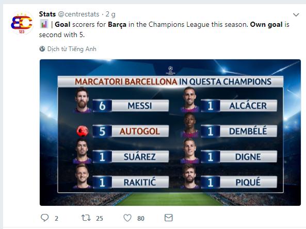The height and width of the screenshot is (229, 306).
Task: Click 'Dịch từ Tiếng Anh' translate link
Action: pos(72,49)
